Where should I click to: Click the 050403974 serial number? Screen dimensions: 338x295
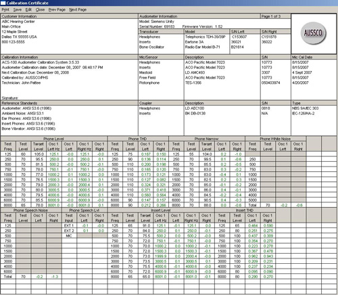point(270,83)
